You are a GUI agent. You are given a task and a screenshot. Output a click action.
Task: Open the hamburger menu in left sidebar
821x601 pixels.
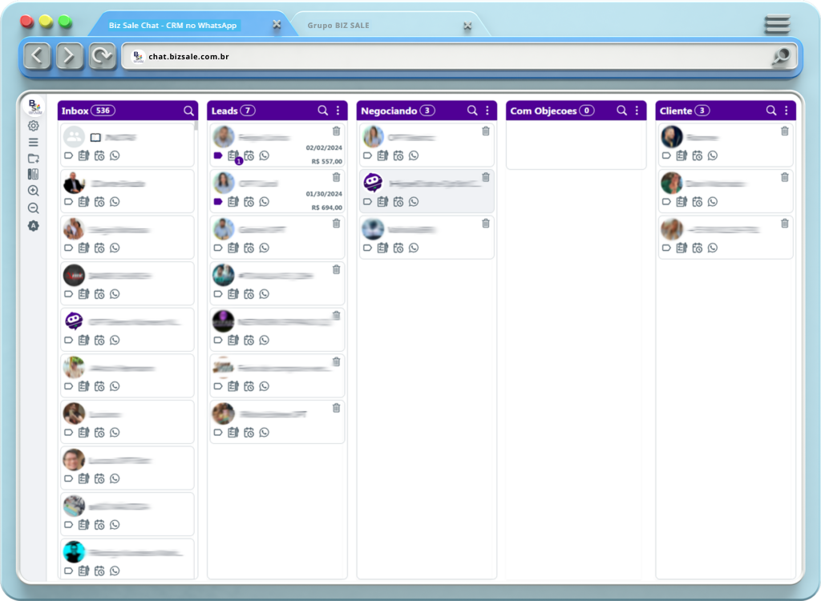tap(33, 142)
